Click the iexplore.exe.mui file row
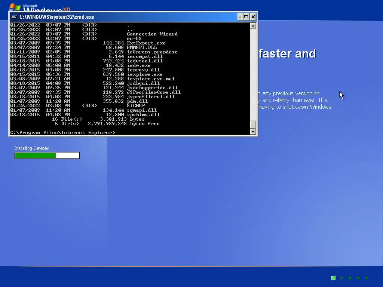This screenshot has height=287, width=383. [93, 79]
